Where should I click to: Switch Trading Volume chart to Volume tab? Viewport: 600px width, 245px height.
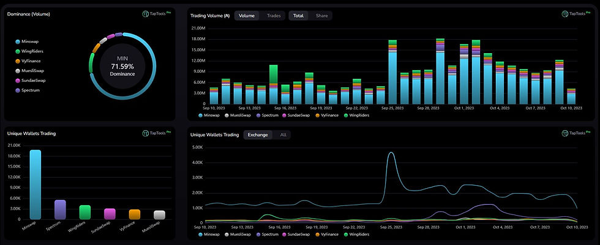[246, 16]
